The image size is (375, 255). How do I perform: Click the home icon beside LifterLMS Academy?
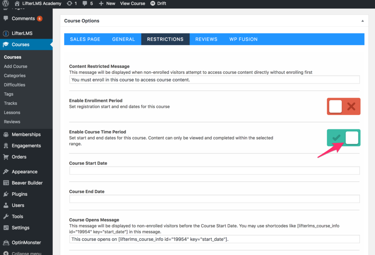point(17,3)
